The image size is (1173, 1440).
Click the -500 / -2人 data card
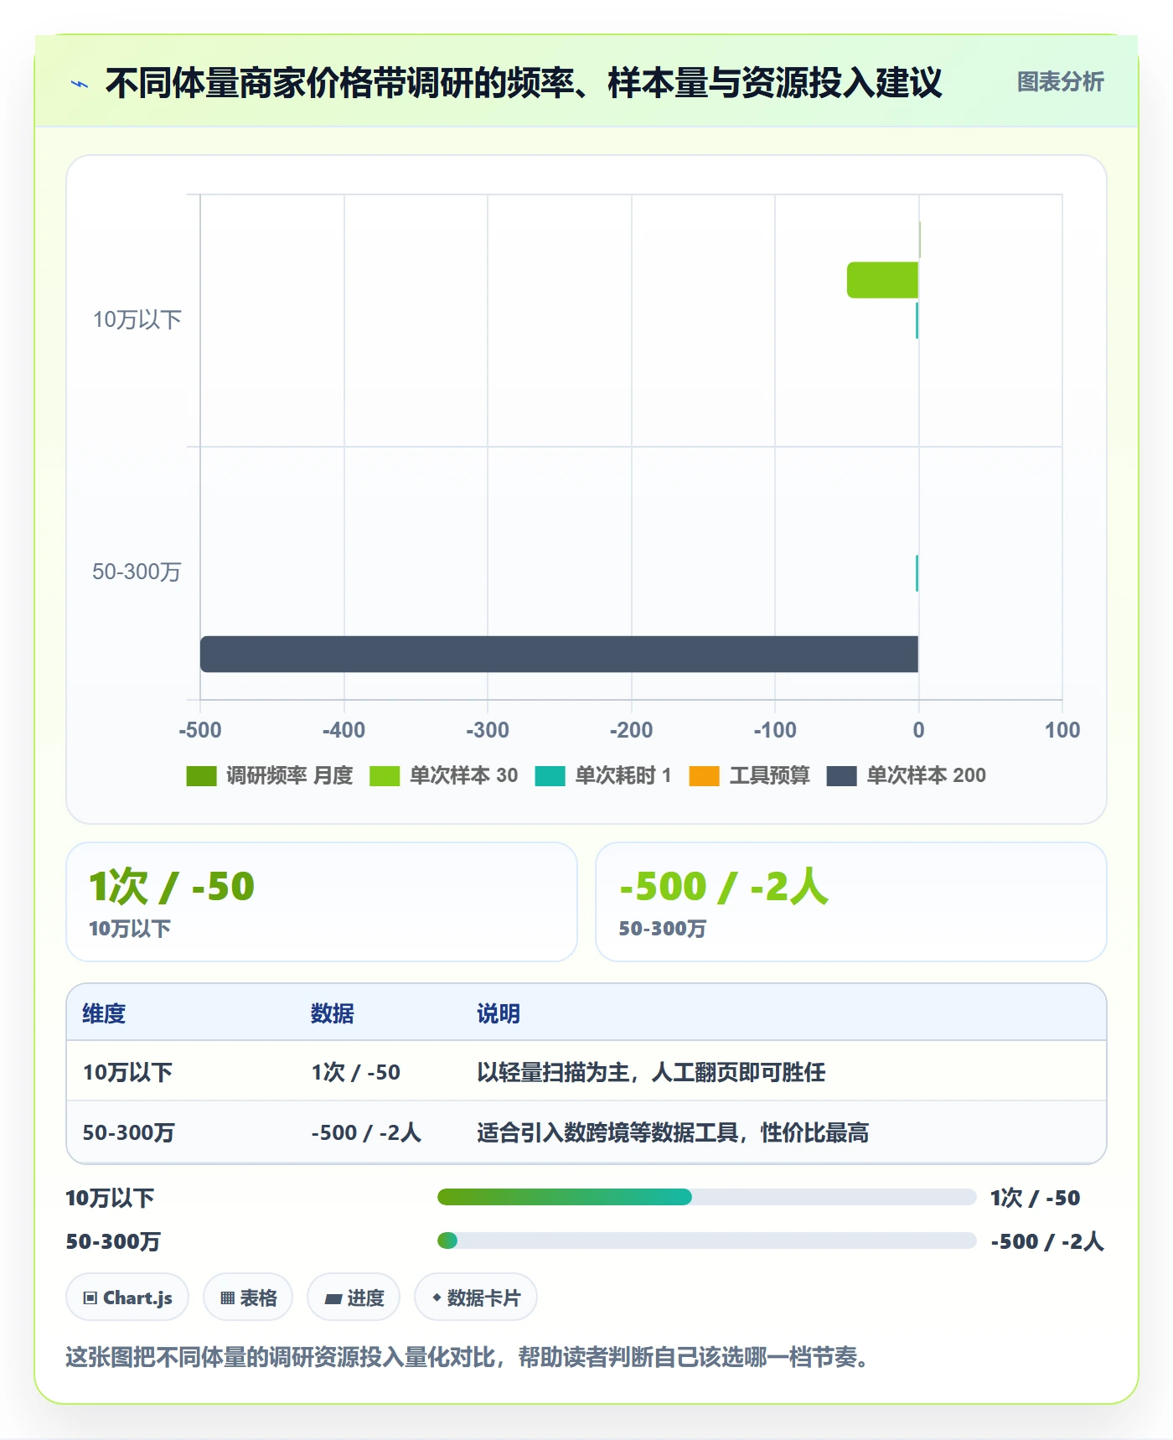point(850,902)
